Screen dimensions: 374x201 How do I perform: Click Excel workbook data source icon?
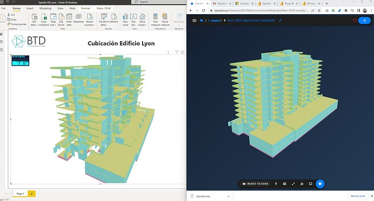tap(44, 20)
